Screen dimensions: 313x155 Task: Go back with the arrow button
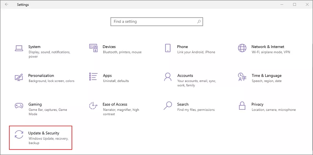pos(7,4)
